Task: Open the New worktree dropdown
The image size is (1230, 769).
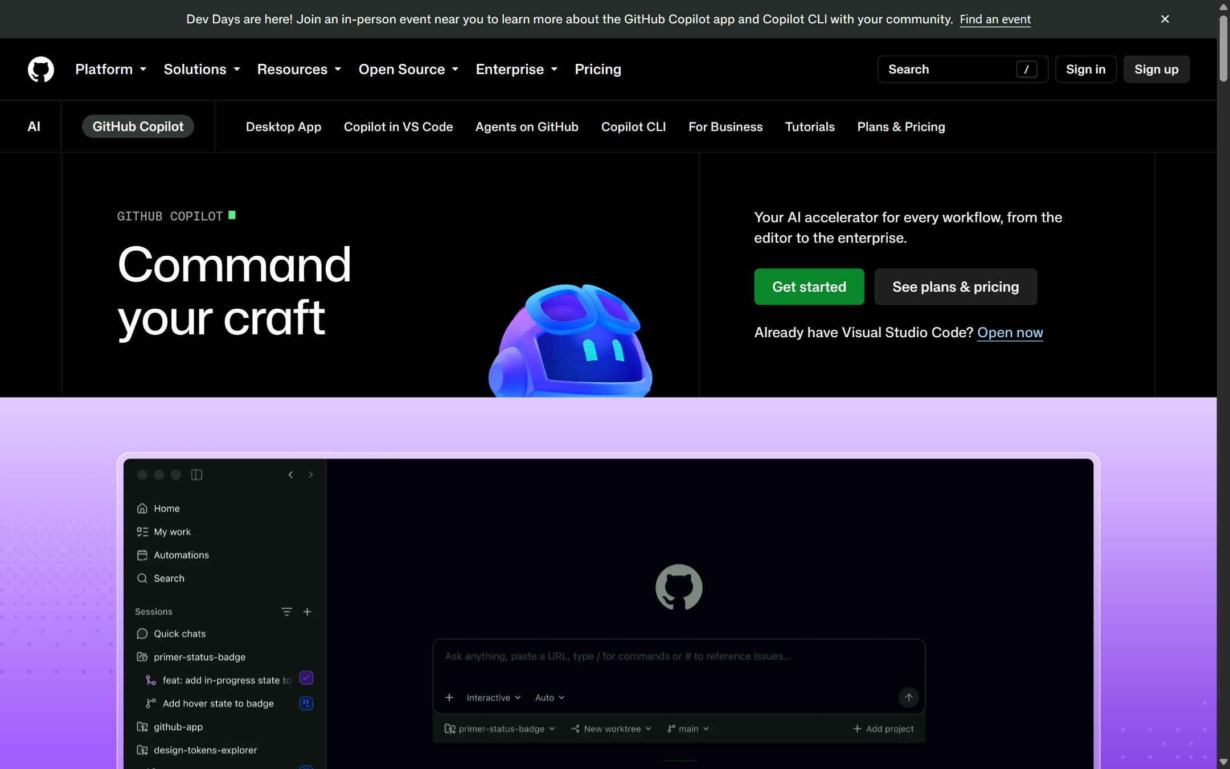Action: (x=612, y=729)
